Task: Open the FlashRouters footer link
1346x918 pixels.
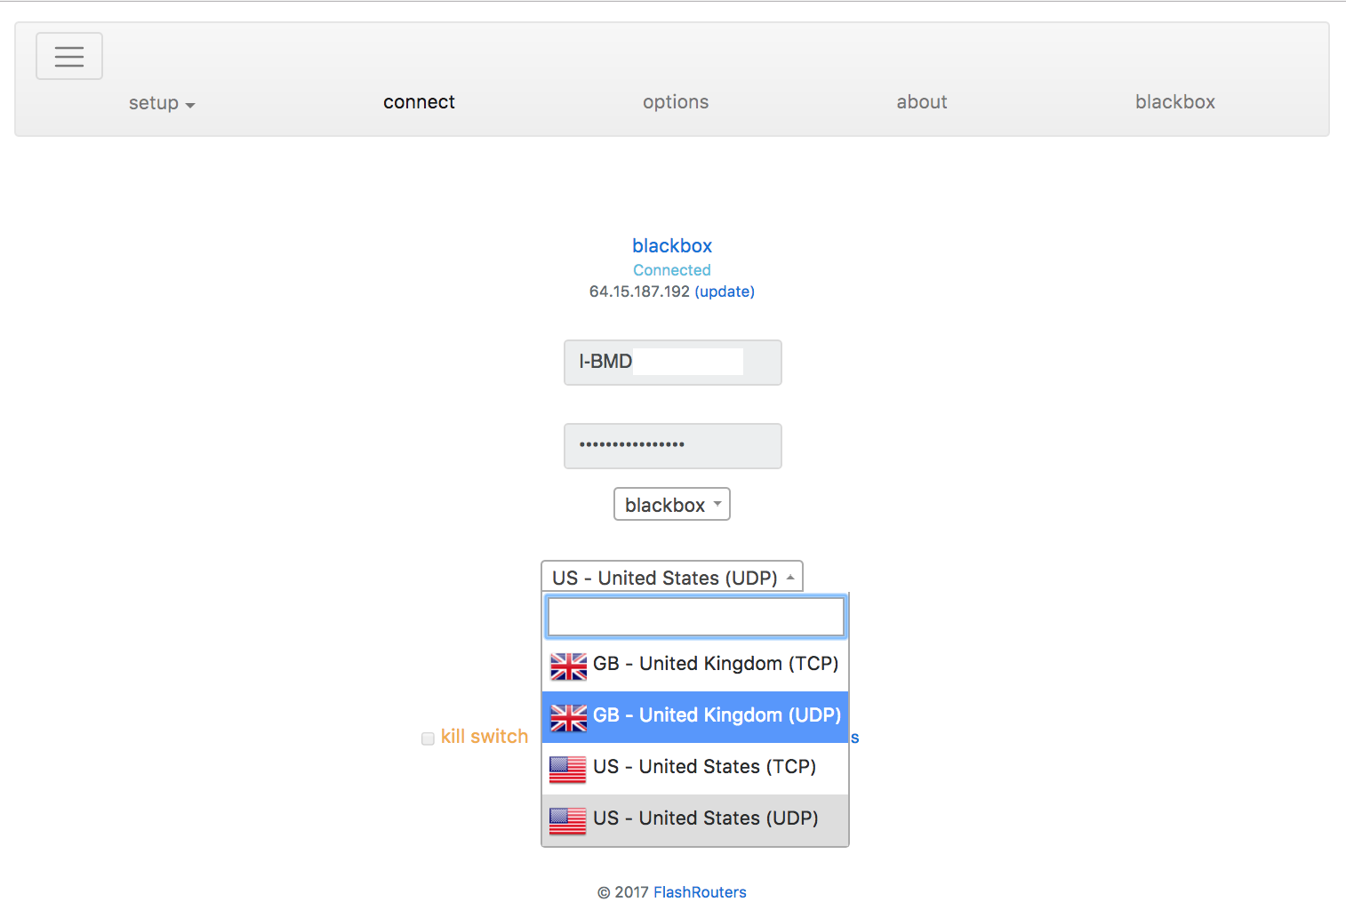Action: (700, 892)
